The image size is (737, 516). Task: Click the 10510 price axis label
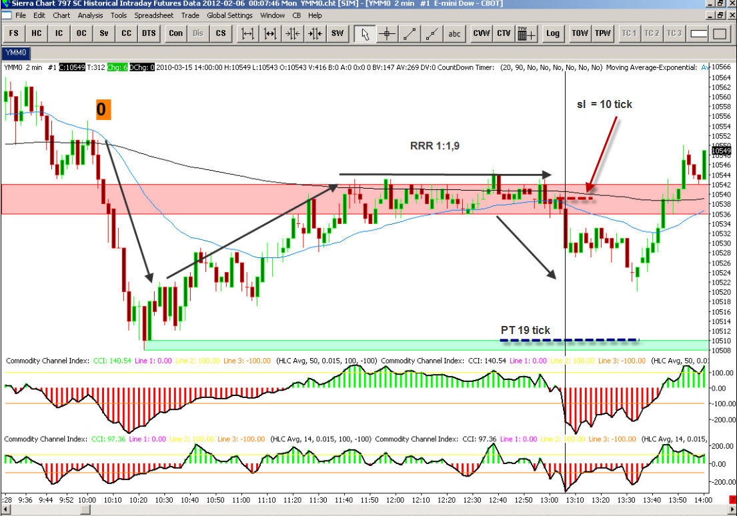pyautogui.click(x=721, y=341)
